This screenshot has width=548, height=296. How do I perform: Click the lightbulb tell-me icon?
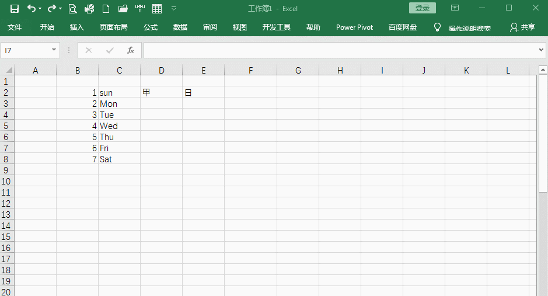pos(437,27)
